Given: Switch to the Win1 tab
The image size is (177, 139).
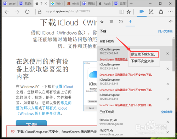Looking at the screenshot, I should pos(57,4).
